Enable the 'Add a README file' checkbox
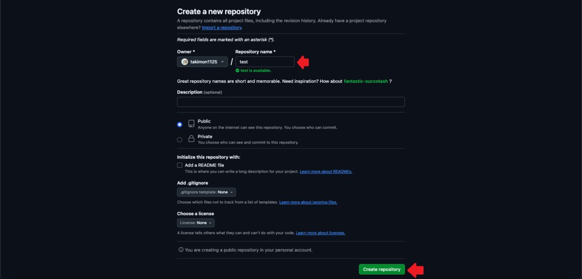Viewport: 582px width, 279px height. click(179, 164)
